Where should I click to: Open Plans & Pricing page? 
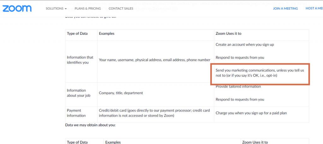click(x=88, y=9)
